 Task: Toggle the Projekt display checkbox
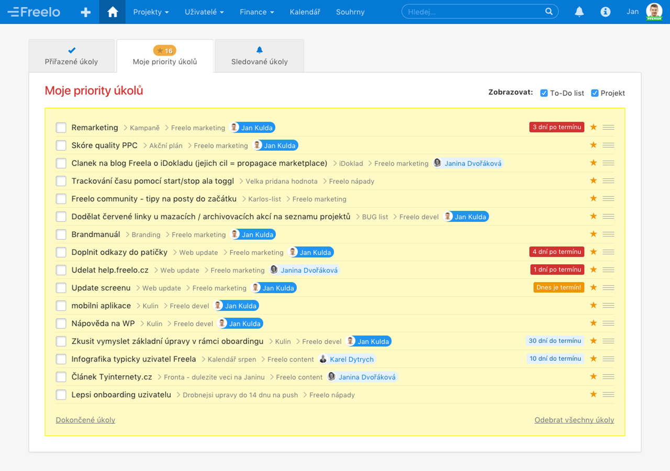point(595,93)
